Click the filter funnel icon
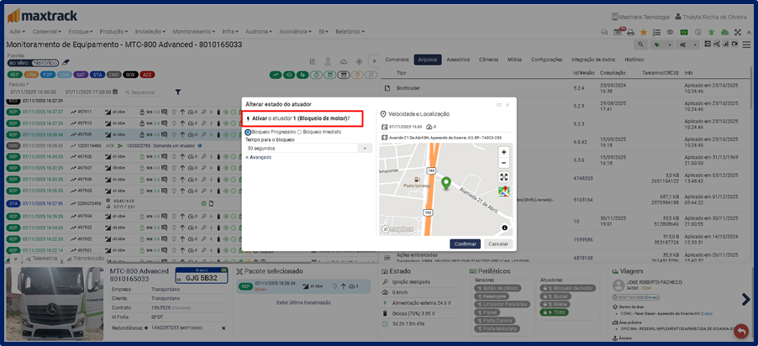The image size is (758, 346). pyautogui.click(x=178, y=92)
